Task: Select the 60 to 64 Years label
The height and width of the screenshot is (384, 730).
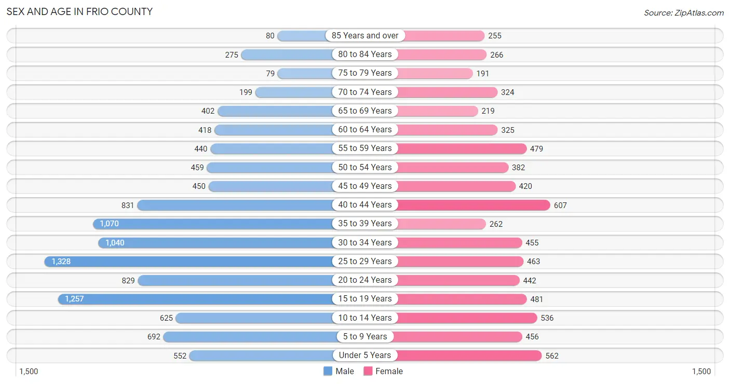Action: click(x=365, y=129)
